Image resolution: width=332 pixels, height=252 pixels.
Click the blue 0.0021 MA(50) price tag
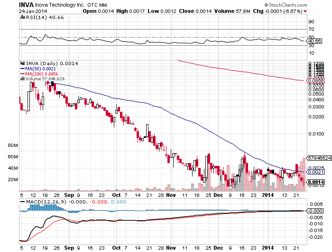click(x=315, y=172)
